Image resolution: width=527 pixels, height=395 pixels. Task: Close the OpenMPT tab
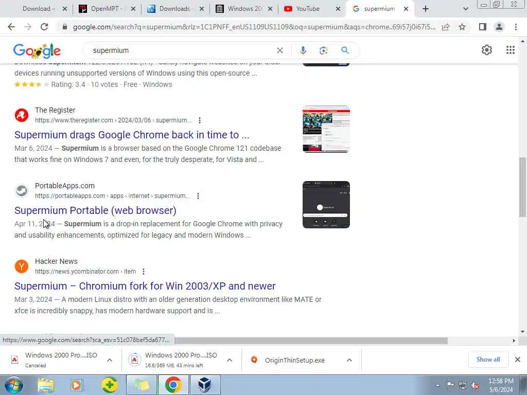[x=133, y=9]
